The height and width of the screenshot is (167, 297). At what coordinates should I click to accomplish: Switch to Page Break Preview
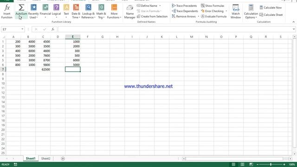[251, 164]
